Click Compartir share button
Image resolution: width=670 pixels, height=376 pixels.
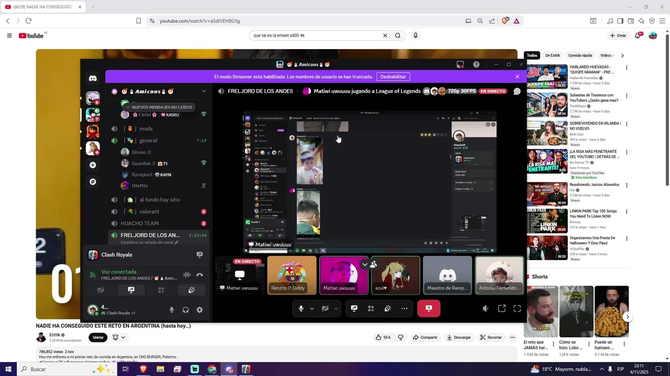[425, 337]
